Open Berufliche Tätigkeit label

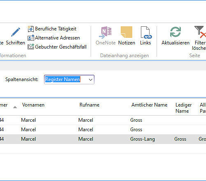point(56,29)
